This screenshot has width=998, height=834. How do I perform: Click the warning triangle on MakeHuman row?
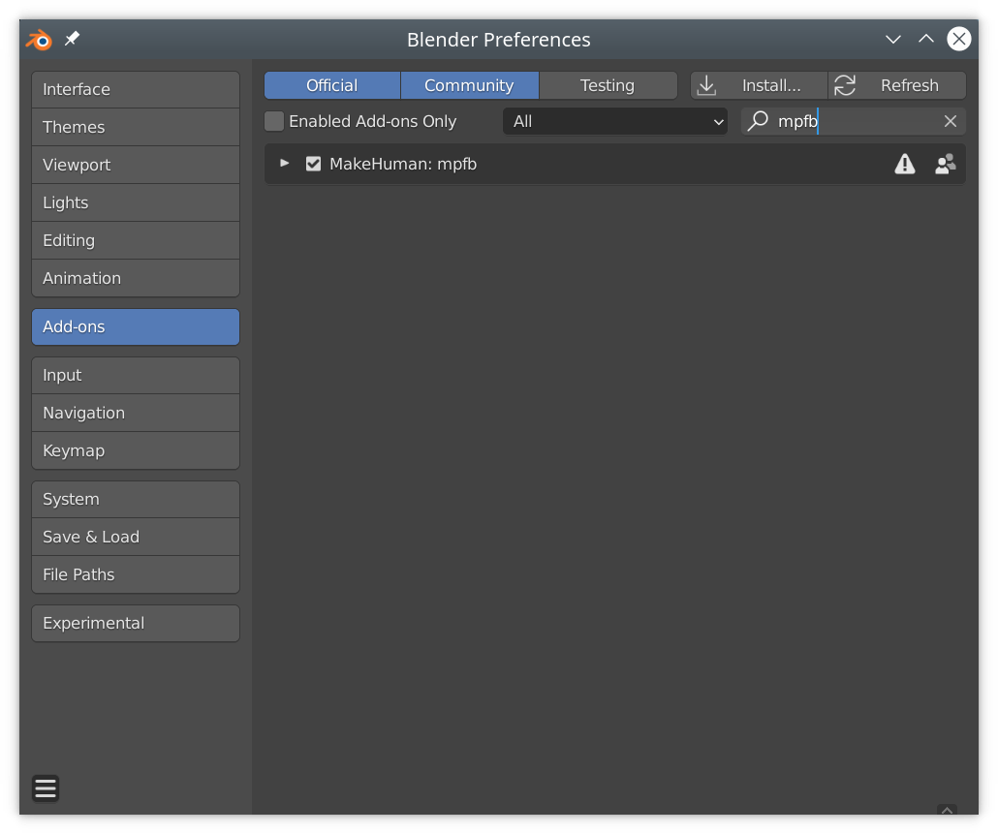coord(904,164)
